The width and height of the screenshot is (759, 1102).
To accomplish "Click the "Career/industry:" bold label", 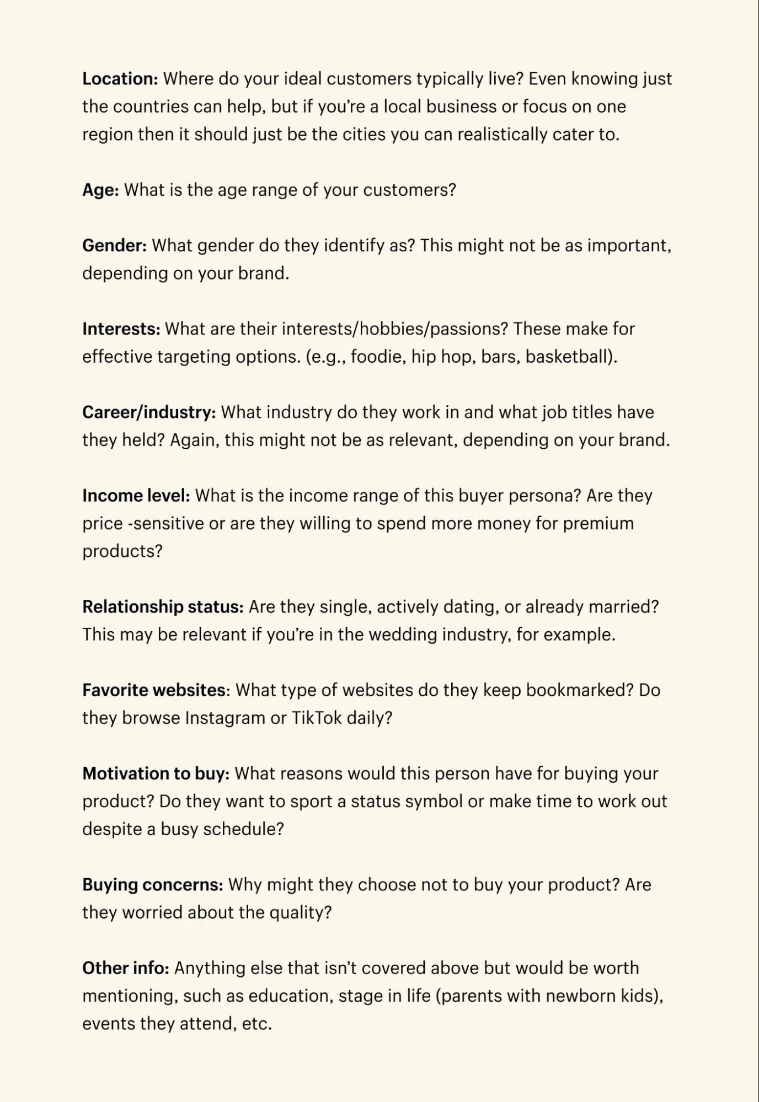I will [148, 412].
